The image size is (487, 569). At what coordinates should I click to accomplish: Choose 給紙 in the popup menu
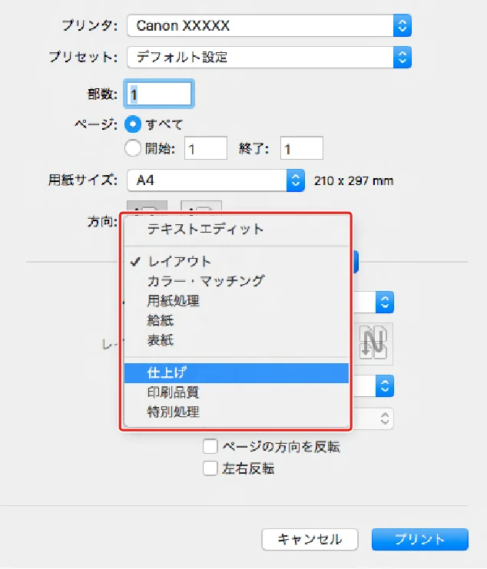coord(237,320)
